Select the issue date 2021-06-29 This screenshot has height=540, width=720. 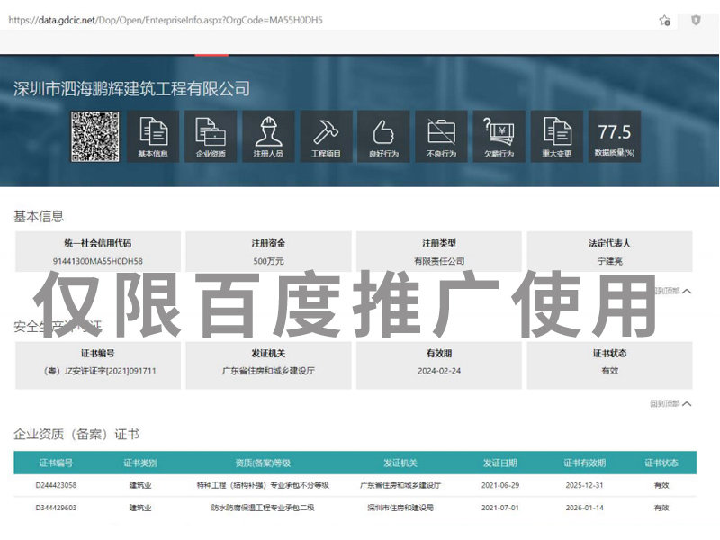pos(500,485)
